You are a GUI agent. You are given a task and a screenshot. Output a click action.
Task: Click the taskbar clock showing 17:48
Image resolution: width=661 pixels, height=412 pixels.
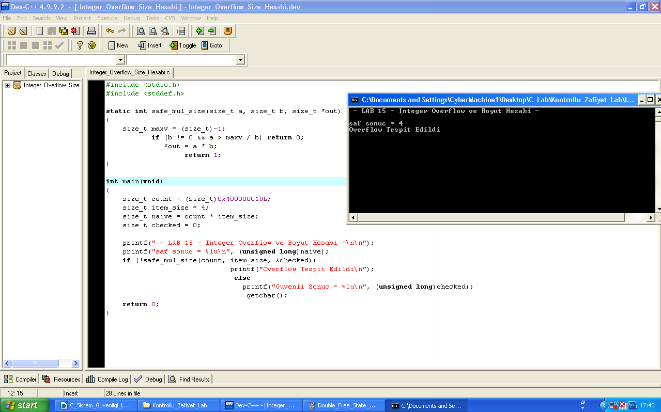647,406
